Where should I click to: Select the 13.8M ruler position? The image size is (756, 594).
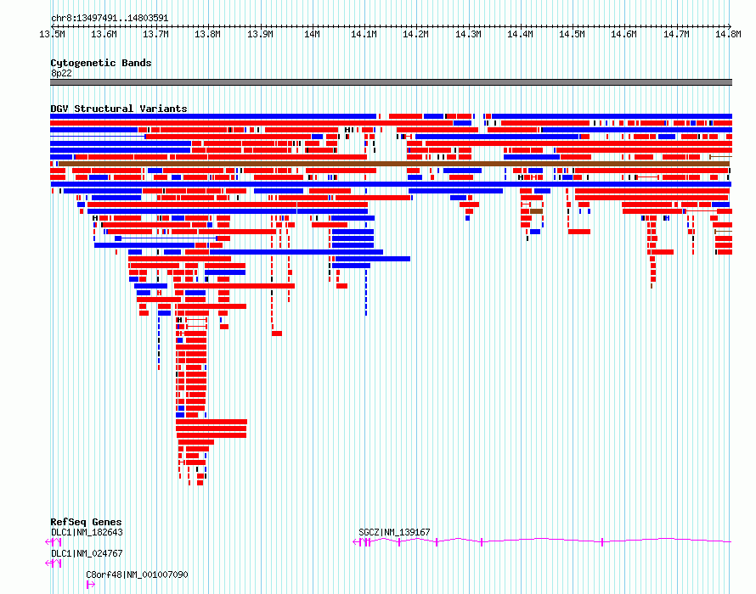coord(207,34)
